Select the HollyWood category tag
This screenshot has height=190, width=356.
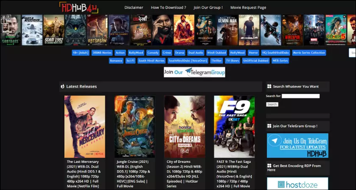point(237,53)
